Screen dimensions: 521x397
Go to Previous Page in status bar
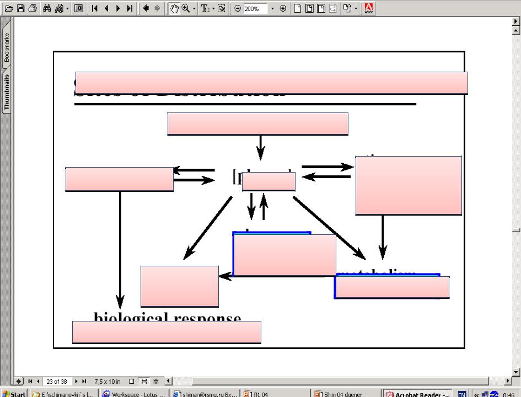click(x=38, y=382)
